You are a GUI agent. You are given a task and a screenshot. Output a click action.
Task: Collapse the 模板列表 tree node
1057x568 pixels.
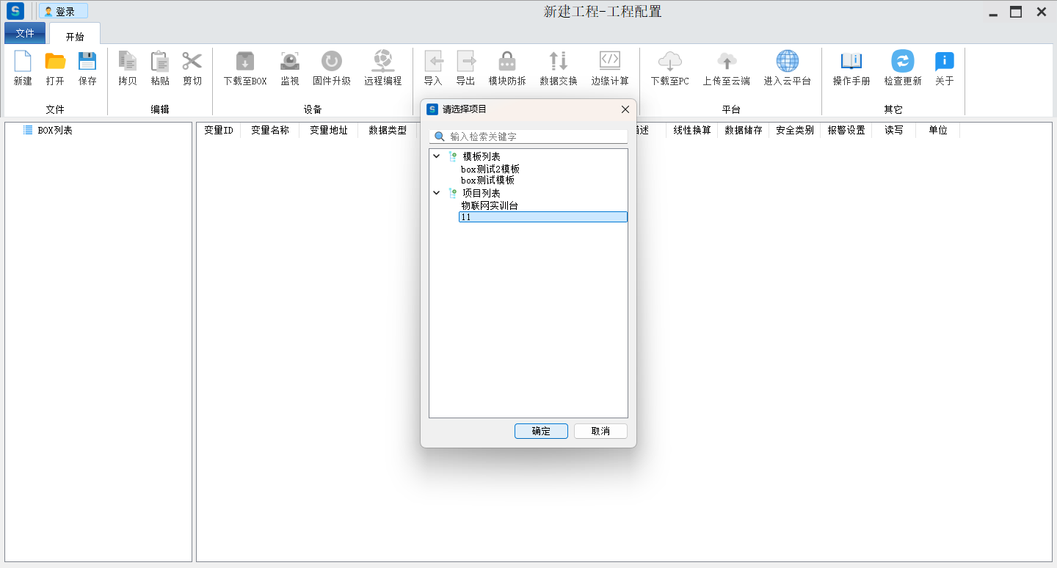(x=437, y=156)
